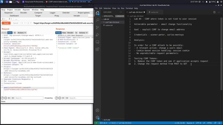Go to next match in request search
223x125 pixels.
tap(13, 98)
